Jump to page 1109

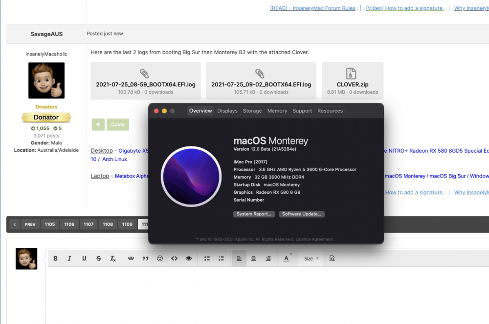pyautogui.click(x=127, y=224)
